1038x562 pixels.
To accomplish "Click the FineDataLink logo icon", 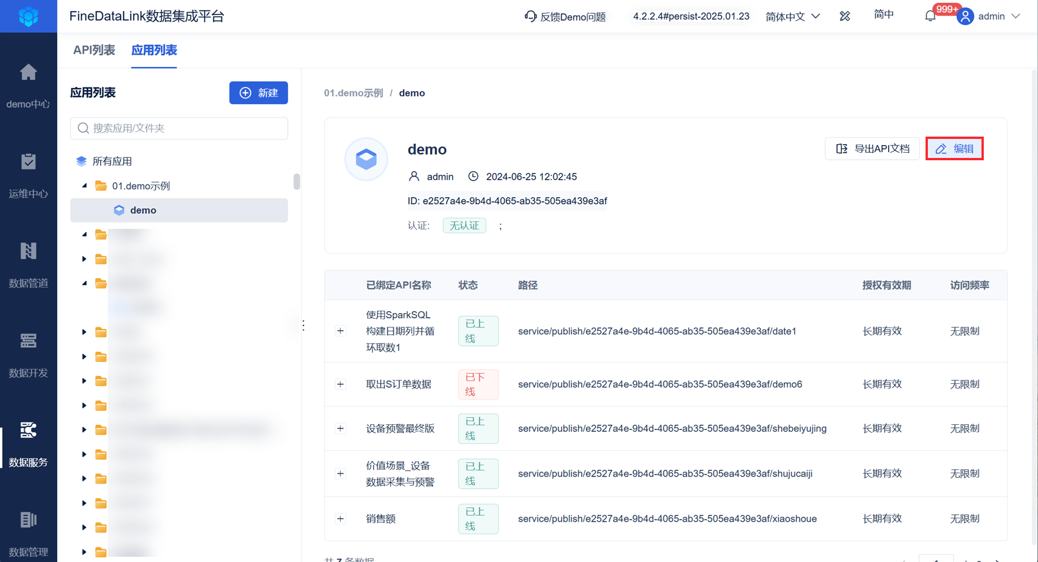I will [x=28, y=16].
